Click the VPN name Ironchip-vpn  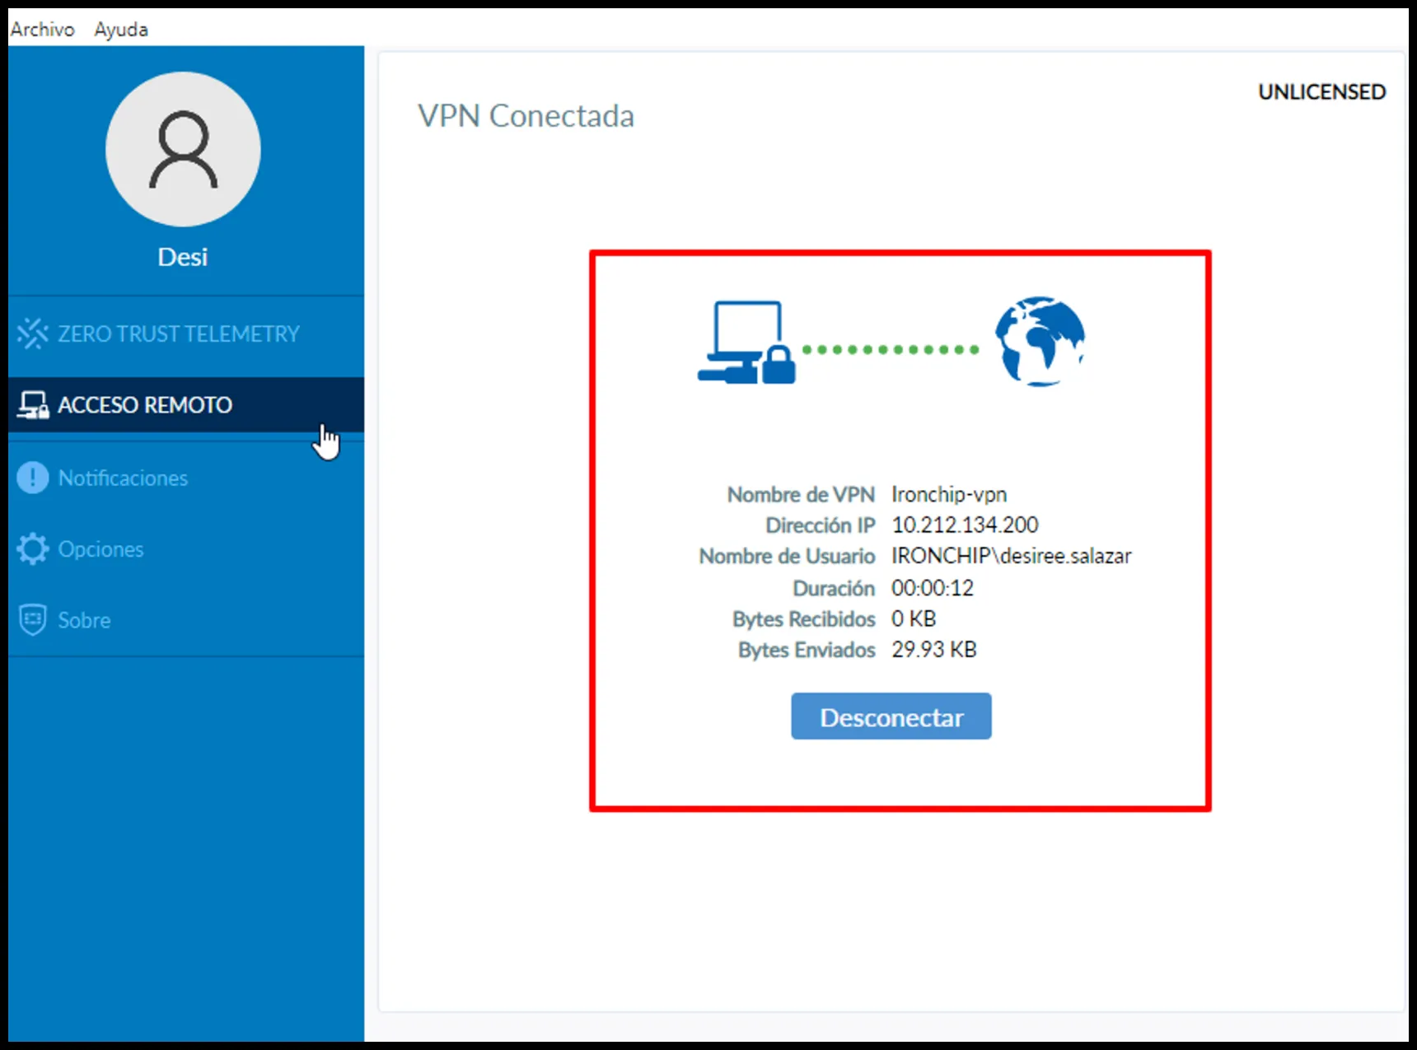[x=949, y=494]
